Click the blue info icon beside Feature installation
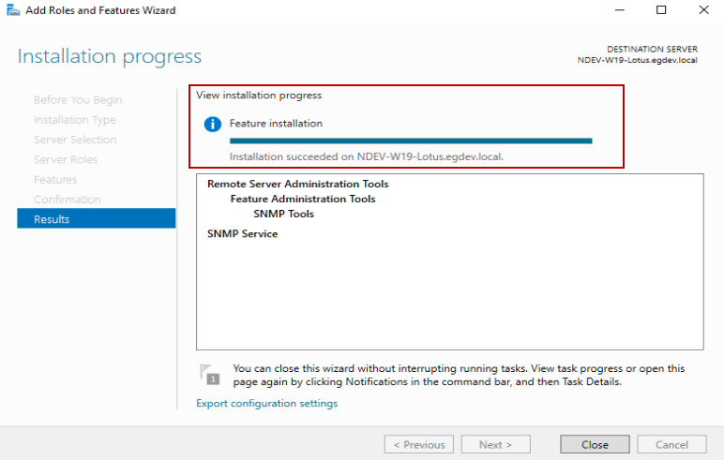This screenshot has height=460, width=724. 212,124
